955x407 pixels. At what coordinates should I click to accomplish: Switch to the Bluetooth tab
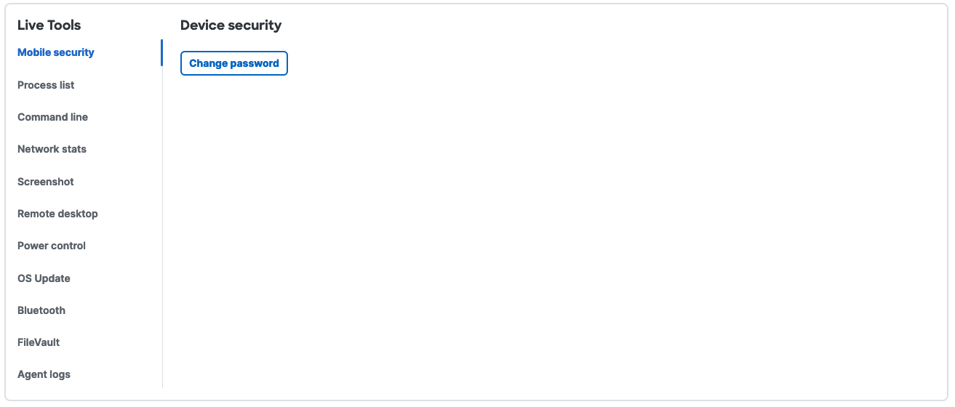click(x=41, y=310)
